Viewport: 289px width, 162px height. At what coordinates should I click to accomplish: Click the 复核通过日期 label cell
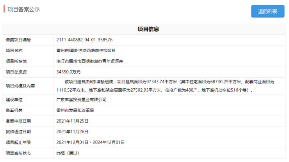click(28, 132)
